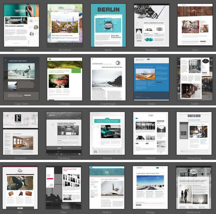
Task: Pick the Dubai template thumbnail
Action: 151,79
